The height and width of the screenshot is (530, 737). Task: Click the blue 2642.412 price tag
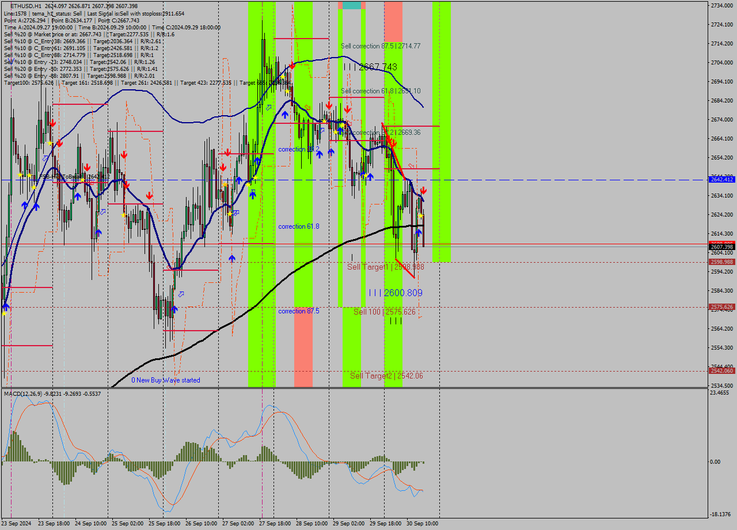pyautogui.click(x=721, y=180)
